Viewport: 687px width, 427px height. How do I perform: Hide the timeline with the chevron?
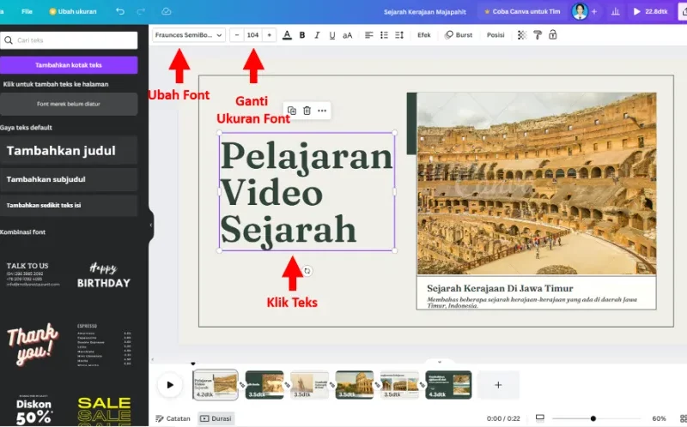pos(440,362)
